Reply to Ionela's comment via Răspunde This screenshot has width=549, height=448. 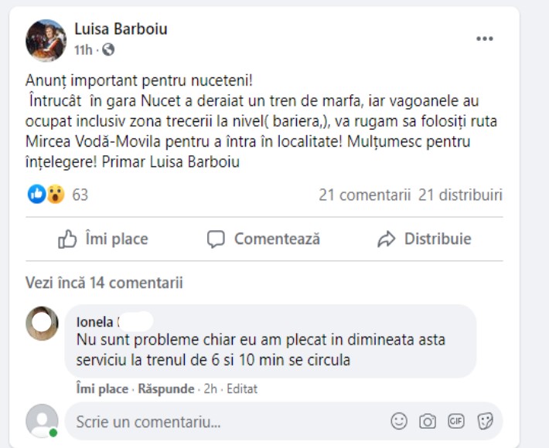(x=166, y=389)
